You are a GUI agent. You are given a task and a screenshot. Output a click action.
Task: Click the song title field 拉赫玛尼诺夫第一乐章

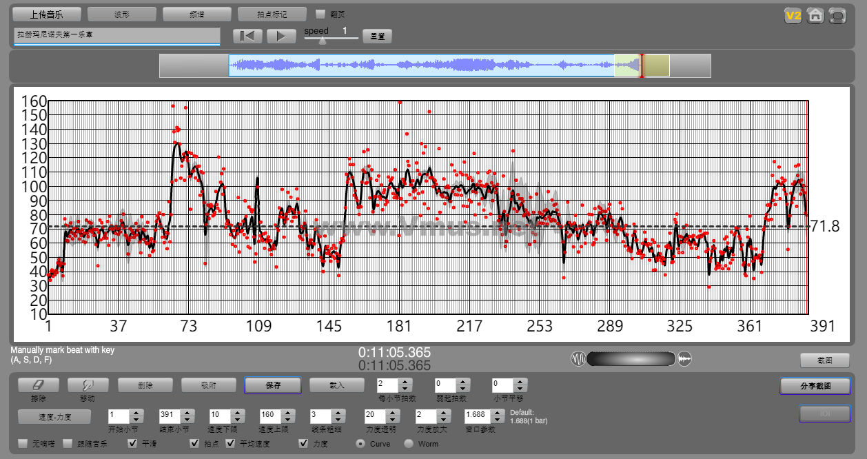point(116,35)
